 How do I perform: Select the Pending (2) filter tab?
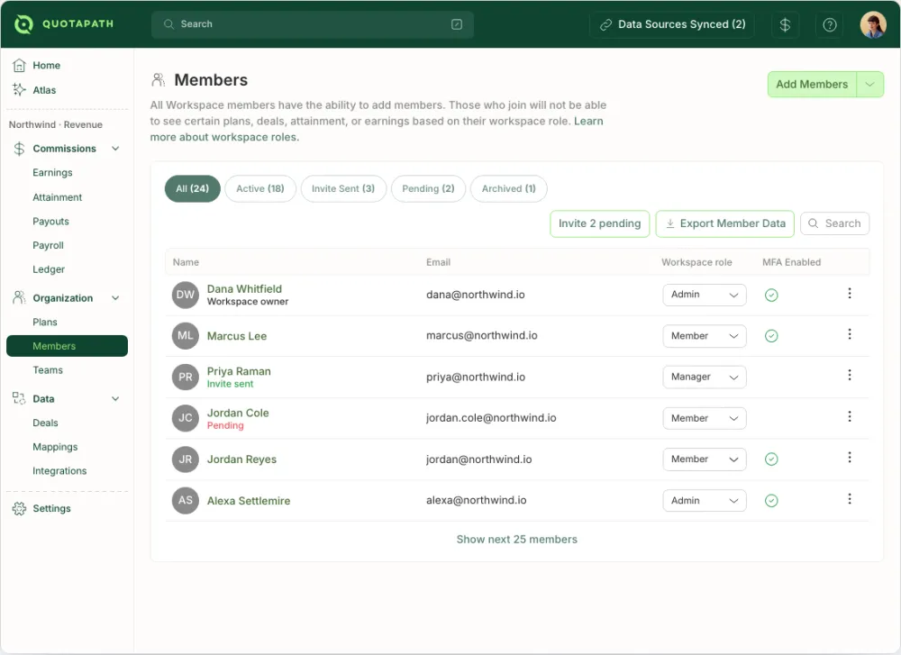(x=428, y=188)
